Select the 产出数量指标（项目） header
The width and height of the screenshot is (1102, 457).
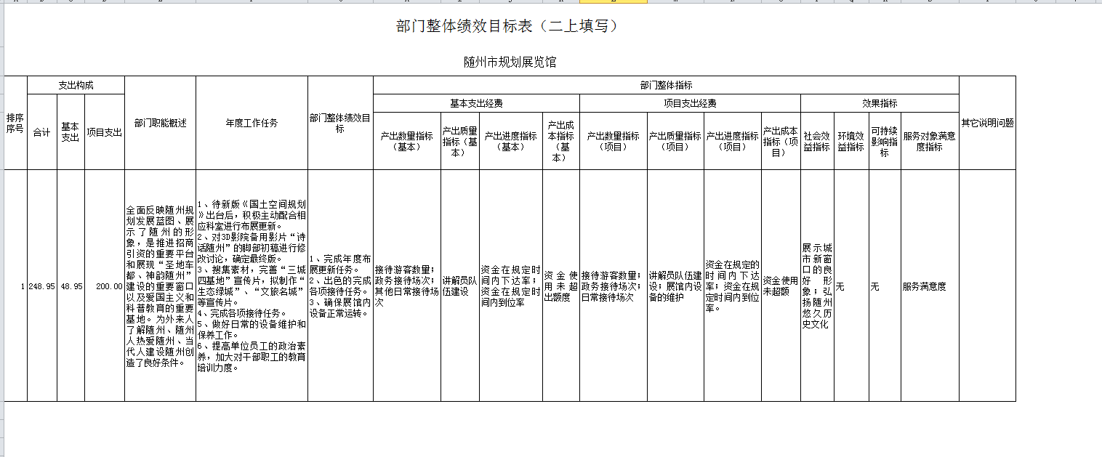[x=614, y=141]
